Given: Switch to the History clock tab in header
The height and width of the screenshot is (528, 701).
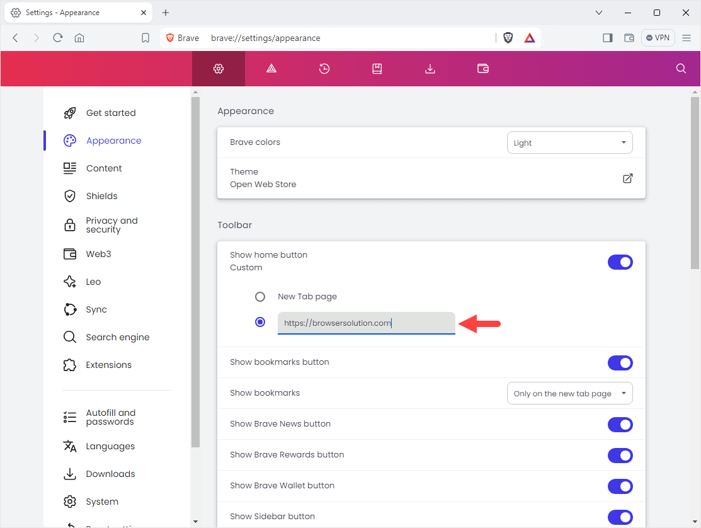Looking at the screenshot, I should pos(324,69).
